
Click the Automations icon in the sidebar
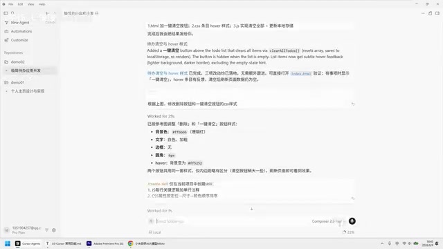point(6,31)
